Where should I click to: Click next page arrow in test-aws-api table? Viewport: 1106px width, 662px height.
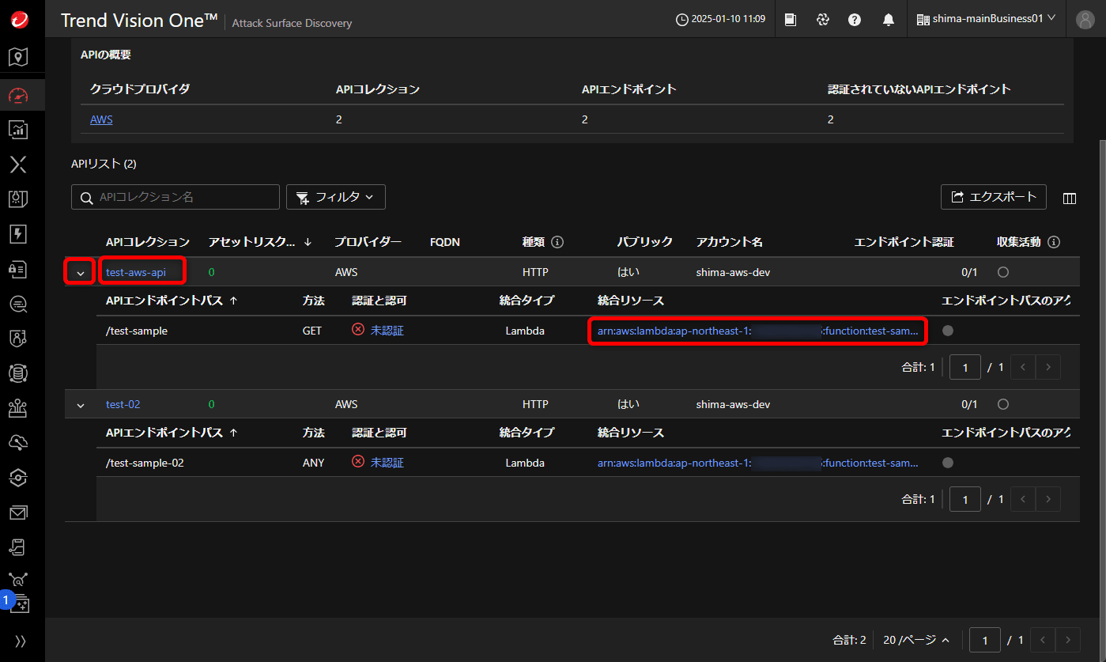[x=1048, y=367]
